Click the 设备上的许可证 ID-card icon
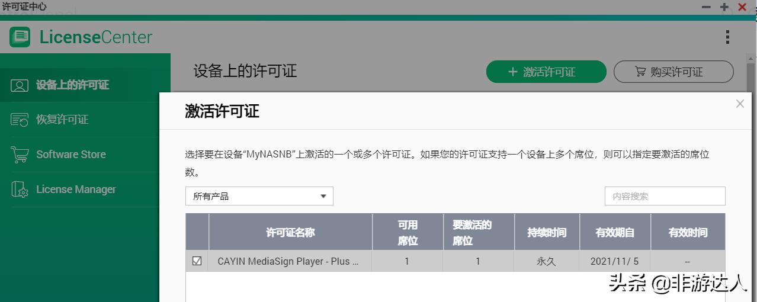757x302 pixels. click(x=20, y=85)
